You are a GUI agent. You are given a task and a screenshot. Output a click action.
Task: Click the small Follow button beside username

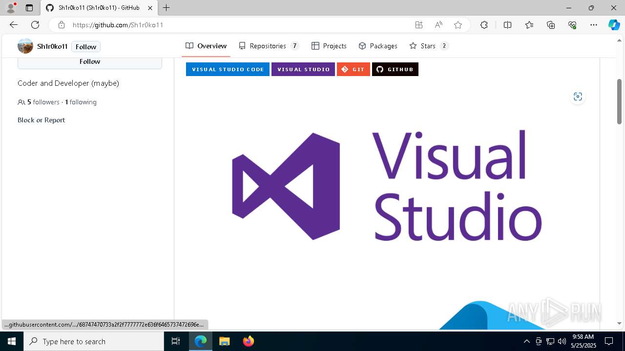point(86,47)
